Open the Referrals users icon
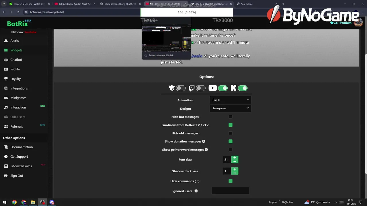367x206 pixels. pos(6,126)
